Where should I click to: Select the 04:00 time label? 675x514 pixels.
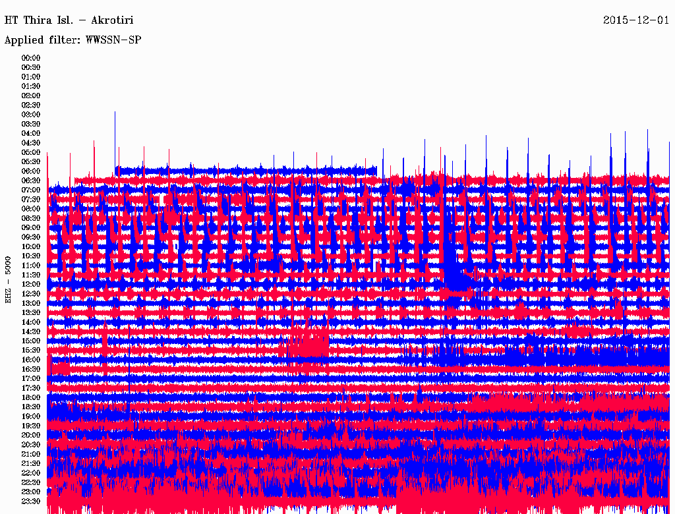coord(31,134)
